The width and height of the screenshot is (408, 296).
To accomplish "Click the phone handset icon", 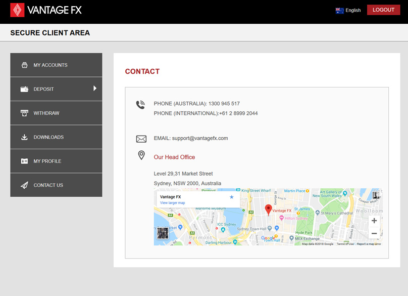I will click(x=140, y=105).
